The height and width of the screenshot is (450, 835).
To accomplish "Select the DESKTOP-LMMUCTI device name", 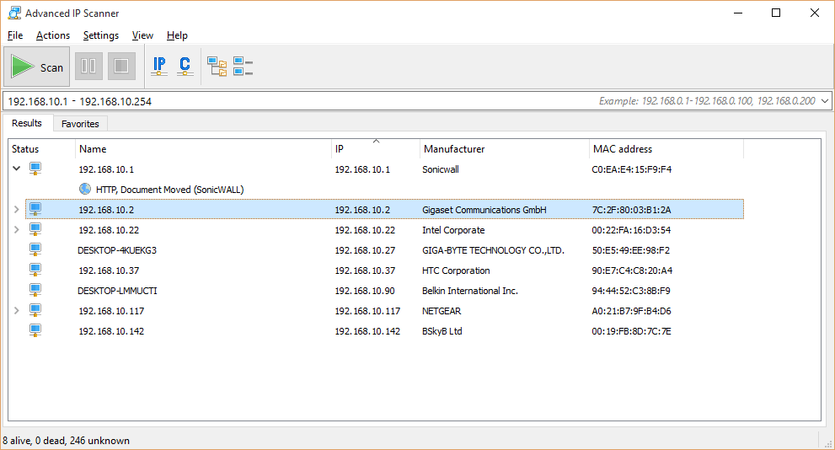I will coord(117,291).
